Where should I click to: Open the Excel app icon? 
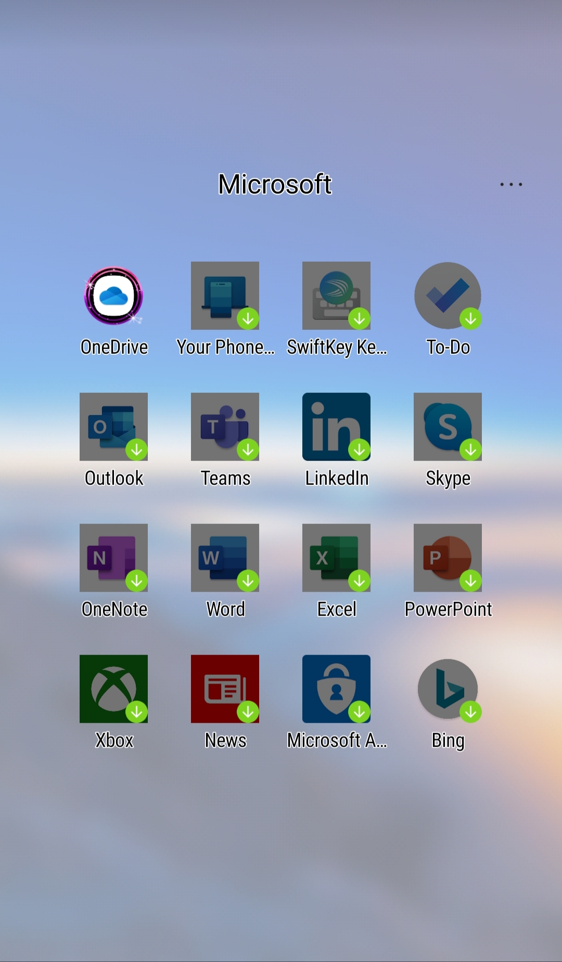(x=336, y=558)
